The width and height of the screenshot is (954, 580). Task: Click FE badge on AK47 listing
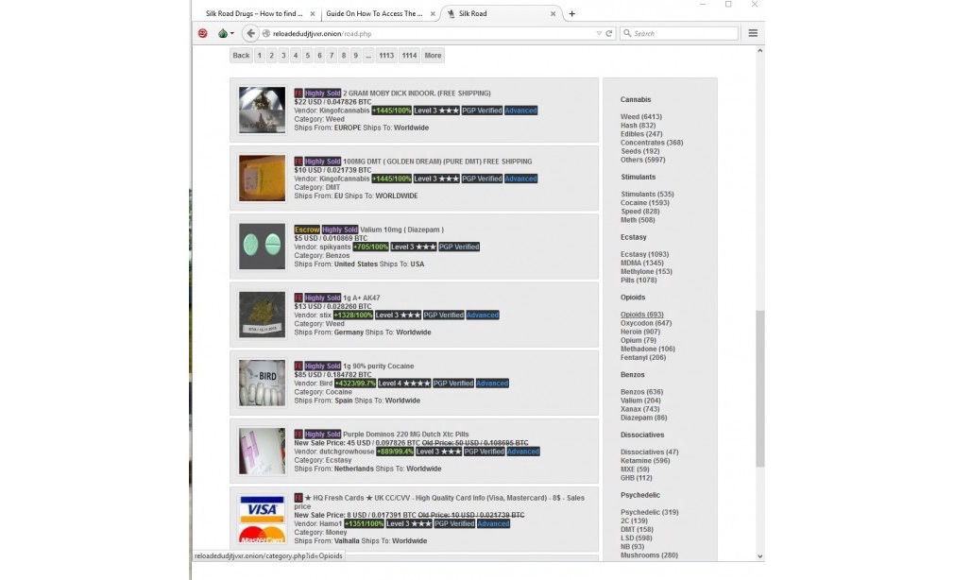[298, 298]
